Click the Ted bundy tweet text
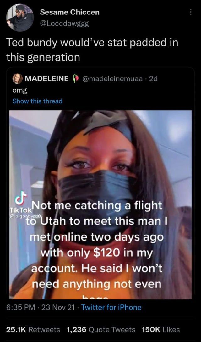201x342 pixels. point(92,50)
